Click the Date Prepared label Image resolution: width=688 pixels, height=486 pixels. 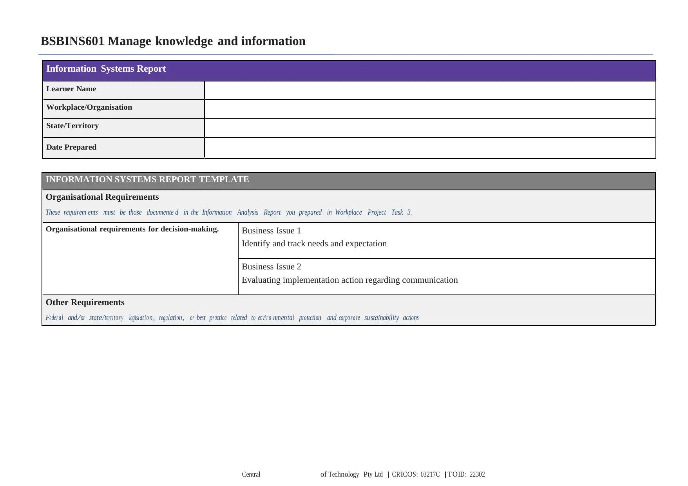point(71,147)
